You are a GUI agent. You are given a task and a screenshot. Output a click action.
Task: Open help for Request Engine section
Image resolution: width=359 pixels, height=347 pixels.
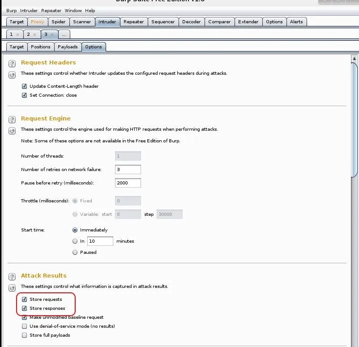tap(12, 120)
